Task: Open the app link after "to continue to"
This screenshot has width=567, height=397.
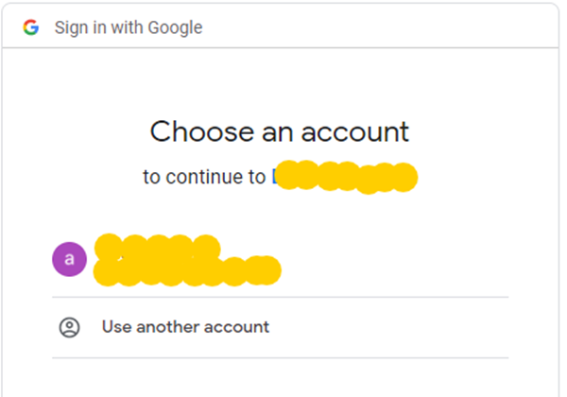Action: coord(345,176)
